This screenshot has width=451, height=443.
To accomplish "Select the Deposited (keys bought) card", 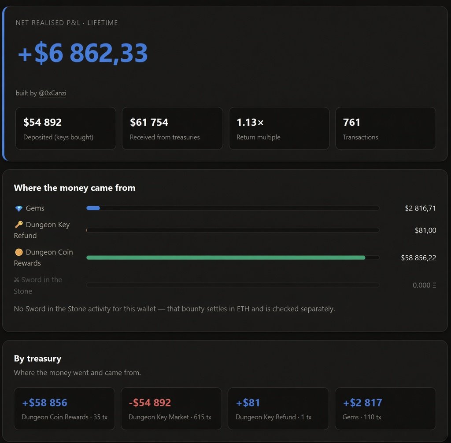I will click(x=66, y=128).
